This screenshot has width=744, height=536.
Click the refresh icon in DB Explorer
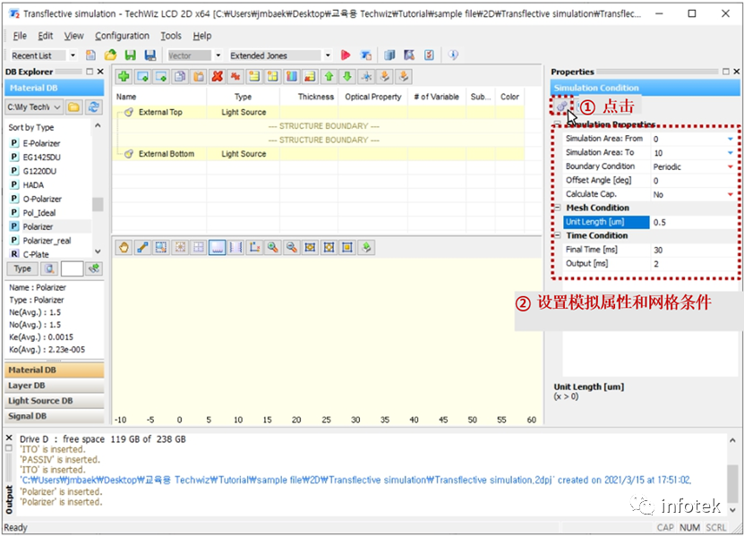tap(93, 107)
